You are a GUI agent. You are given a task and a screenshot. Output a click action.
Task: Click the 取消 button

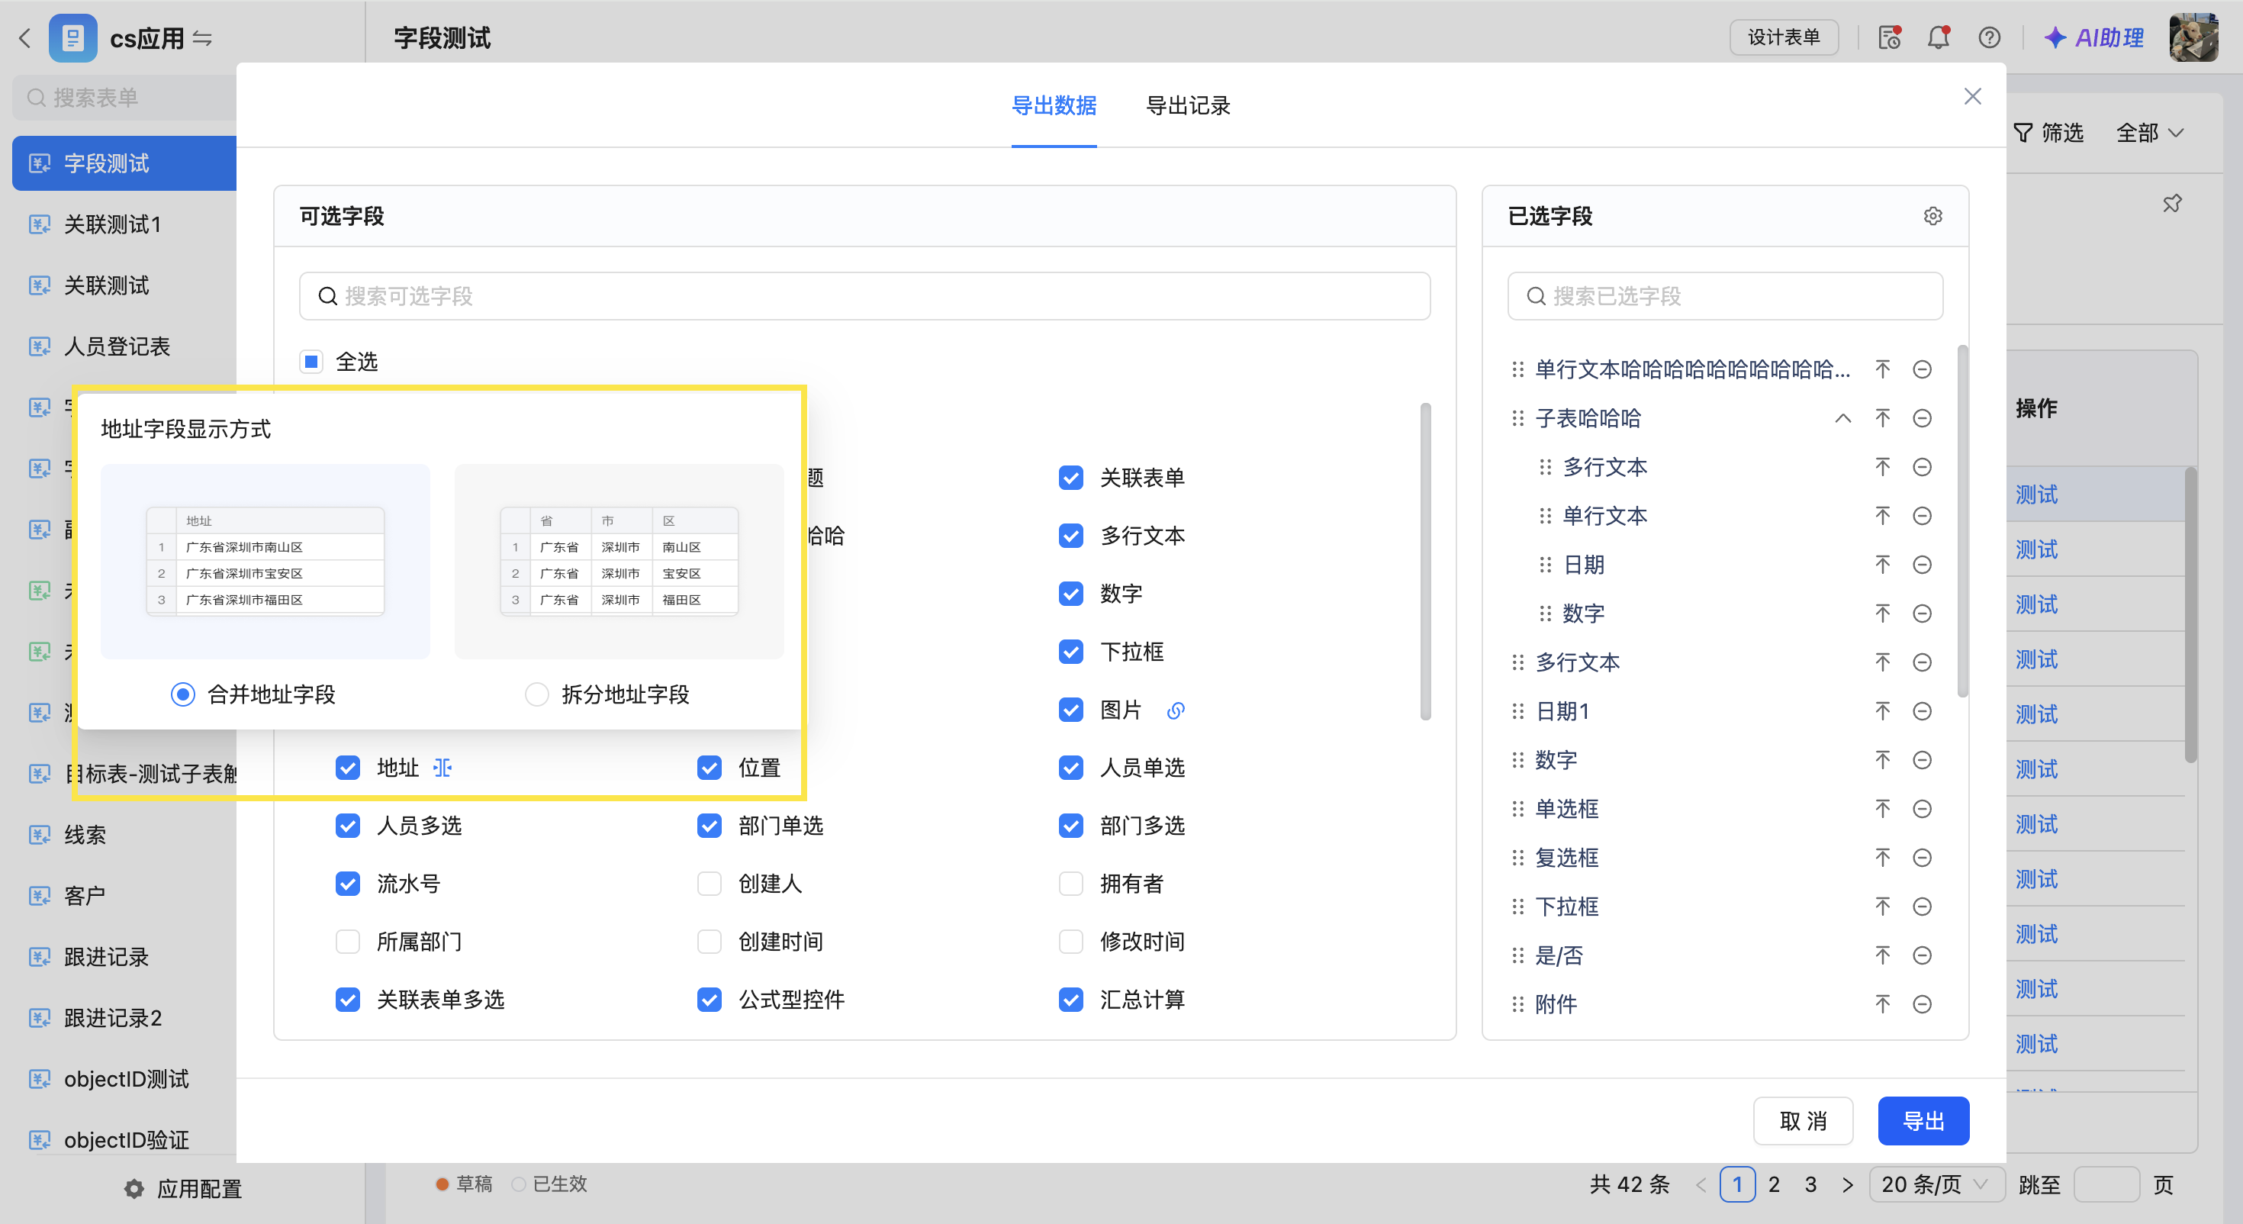coord(1802,1120)
